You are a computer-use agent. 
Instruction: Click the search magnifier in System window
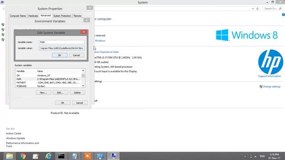click(x=280, y=8)
